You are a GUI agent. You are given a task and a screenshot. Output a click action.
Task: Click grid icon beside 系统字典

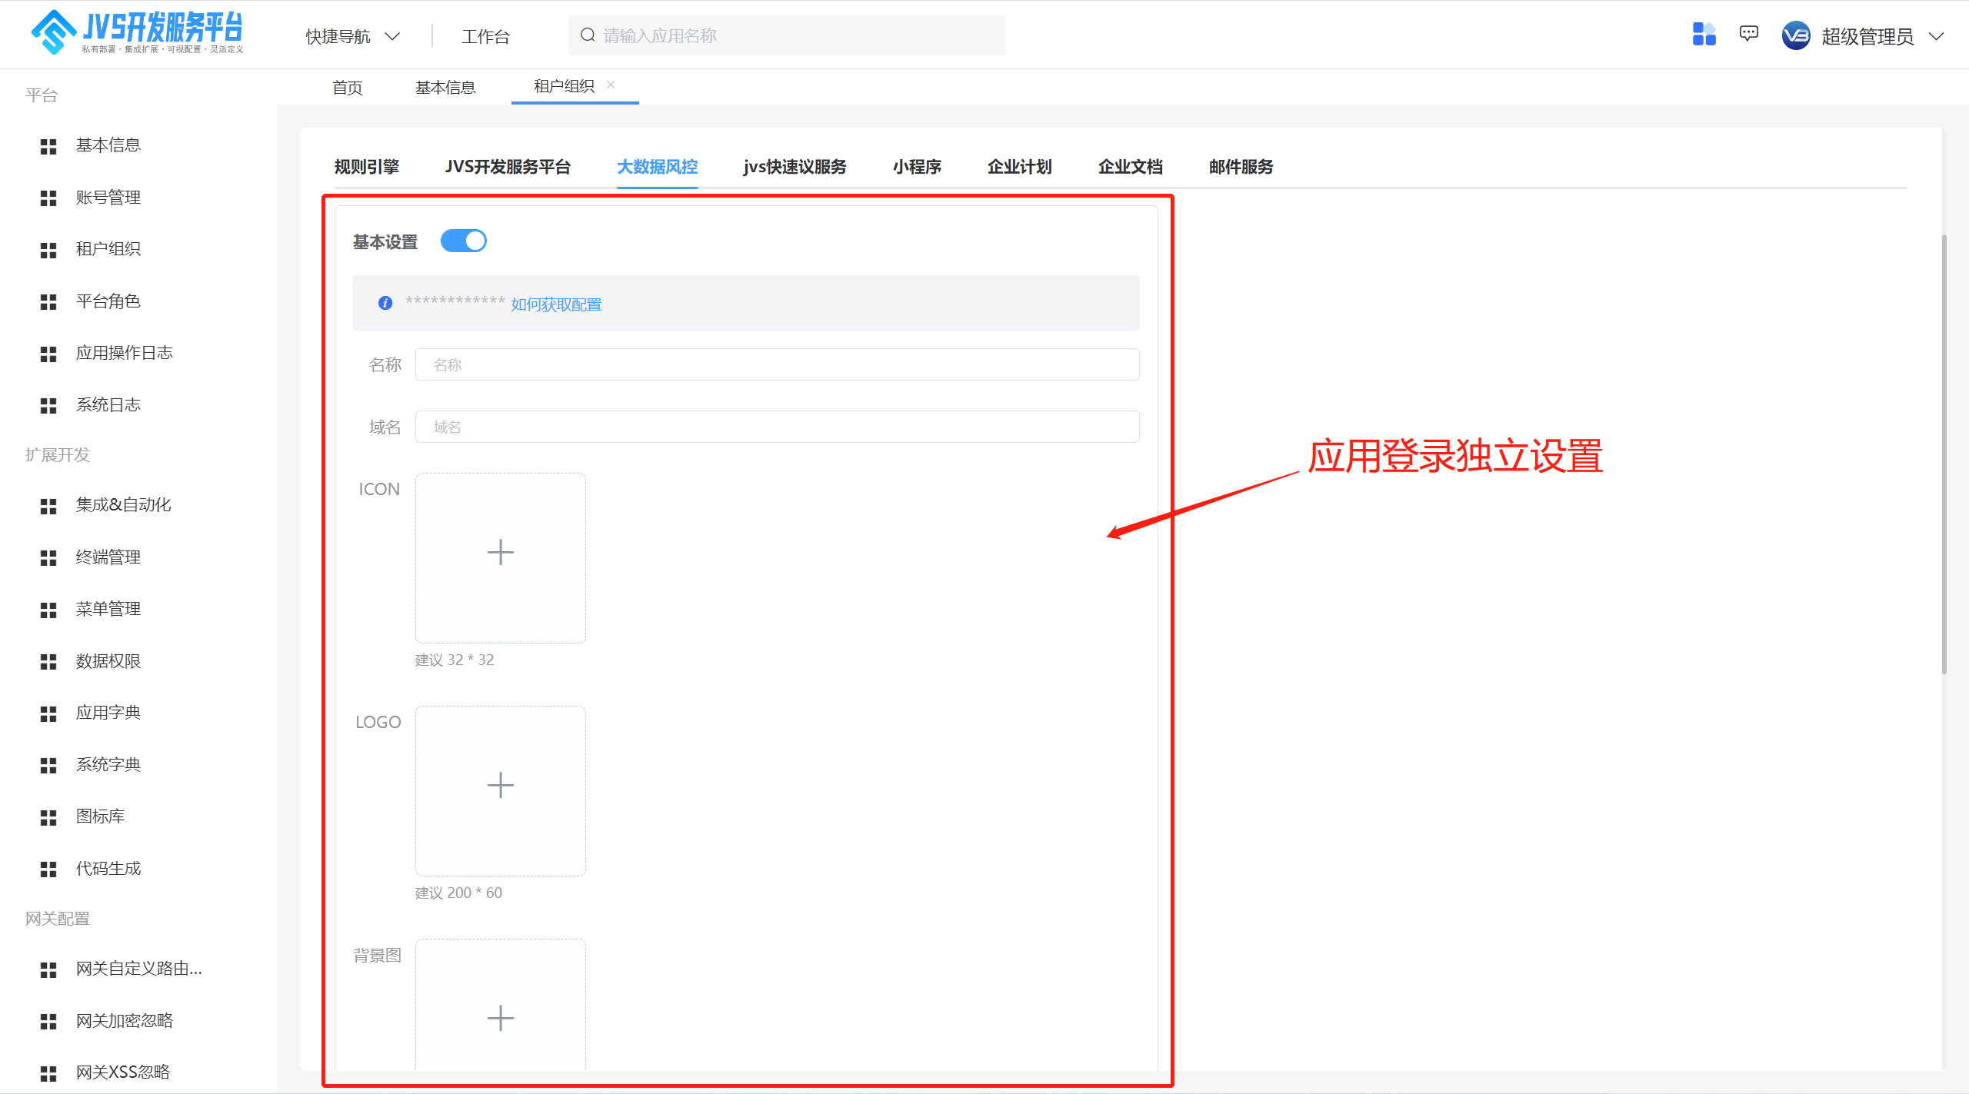[48, 766]
